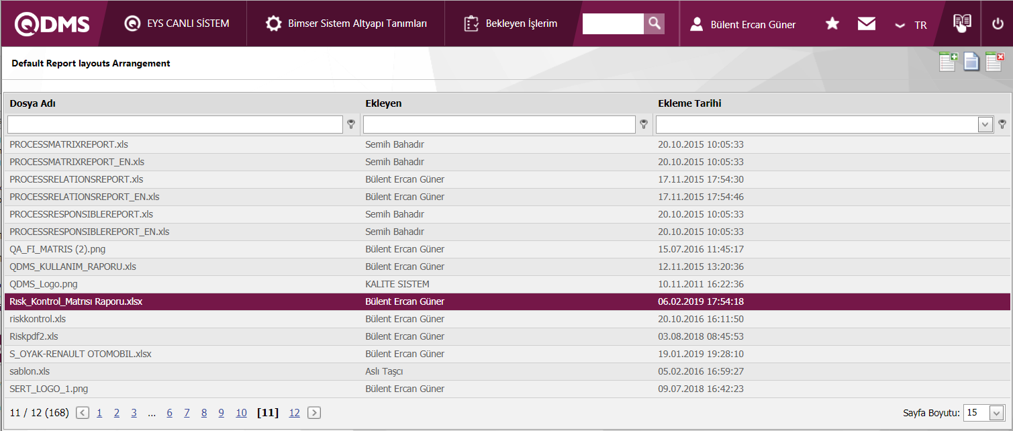Go to next page arrow
This screenshot has height=431, width=1013.
pos(314,413)
